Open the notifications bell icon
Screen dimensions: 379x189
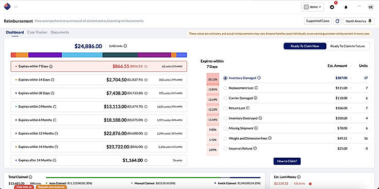pyautogui.click(x=345, y=7)
